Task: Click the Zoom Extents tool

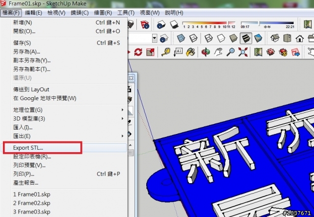Action: (x=243, y=52)
